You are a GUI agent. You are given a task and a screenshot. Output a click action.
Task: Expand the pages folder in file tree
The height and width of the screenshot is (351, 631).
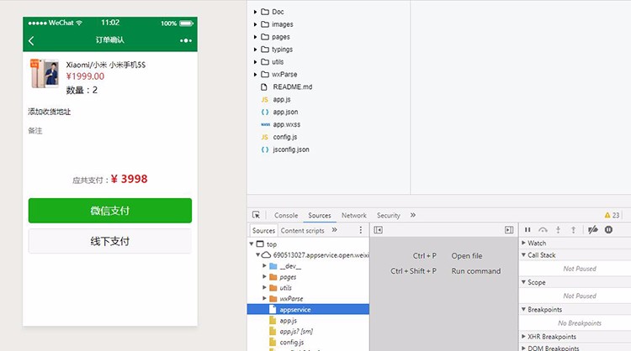click(255, 37)
